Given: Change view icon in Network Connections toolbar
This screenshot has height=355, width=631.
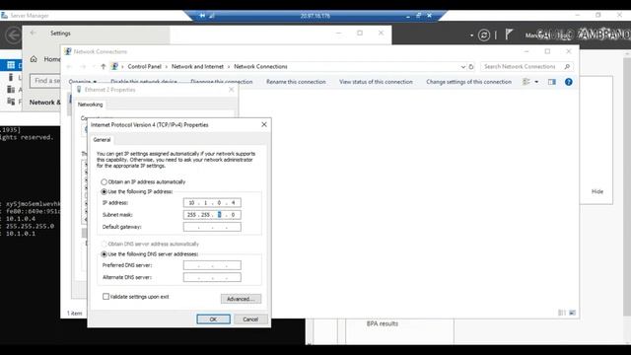Looking at the screenshot, I should click(x=526, y=82).
